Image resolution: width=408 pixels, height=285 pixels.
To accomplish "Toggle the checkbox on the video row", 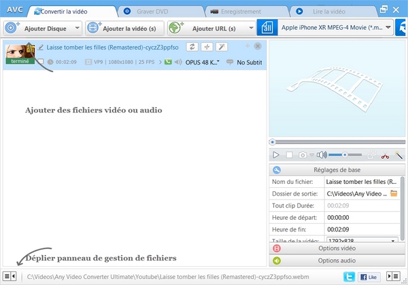I will tap(41, 62).
